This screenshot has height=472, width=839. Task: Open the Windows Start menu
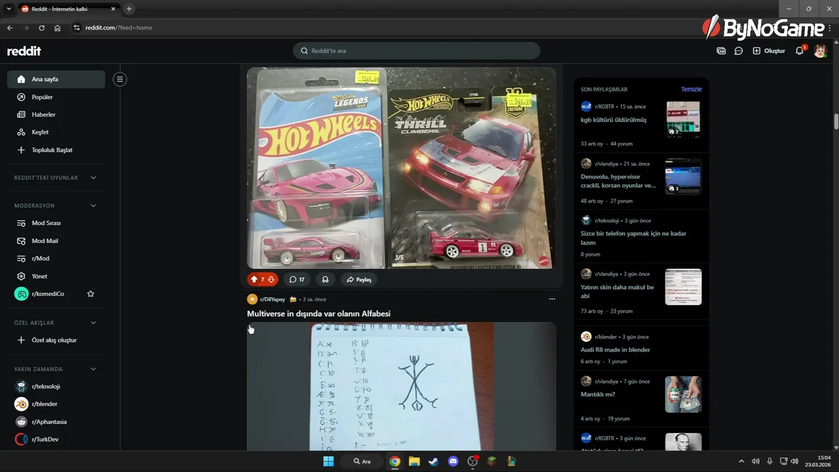click(328, 461)
